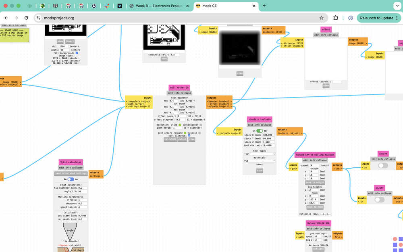
Task: Open edit info collapse of offset module
Action: point(326,35)
